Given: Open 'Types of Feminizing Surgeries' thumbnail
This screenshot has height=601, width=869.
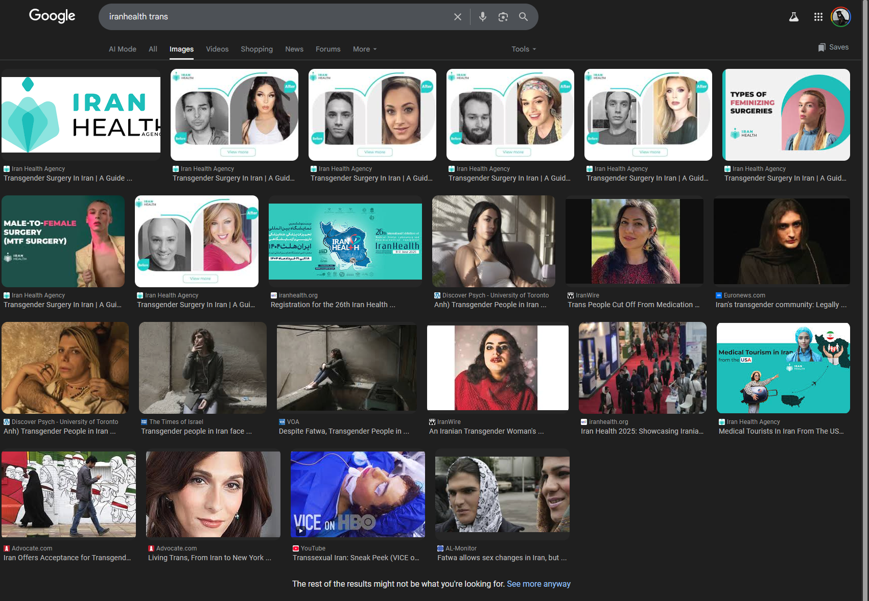Looking at the screenshot, I should 786,115.
